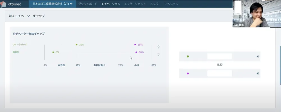Click the attuned logo in the header
281x112 pixels.
(11, 4)
